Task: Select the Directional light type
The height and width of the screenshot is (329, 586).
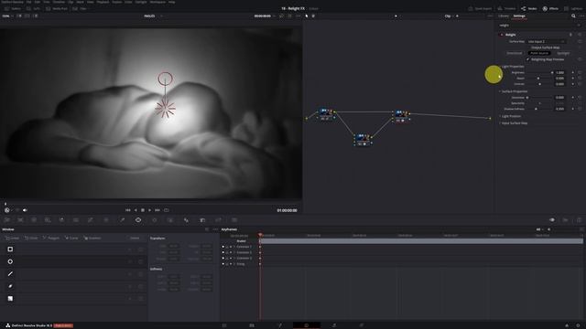Action: click(x=515, y=53)
